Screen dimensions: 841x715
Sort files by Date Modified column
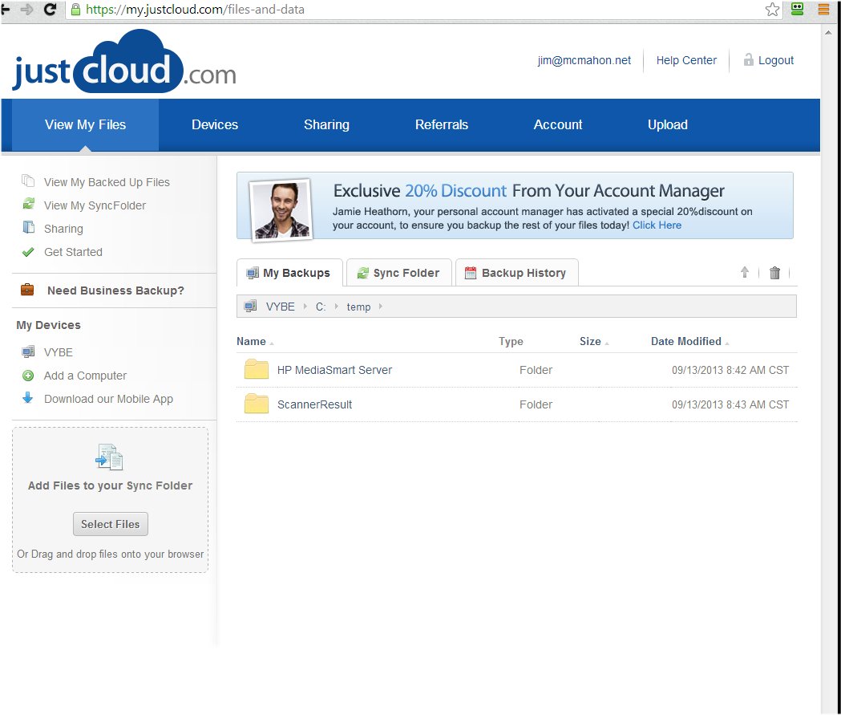(685, 341)
